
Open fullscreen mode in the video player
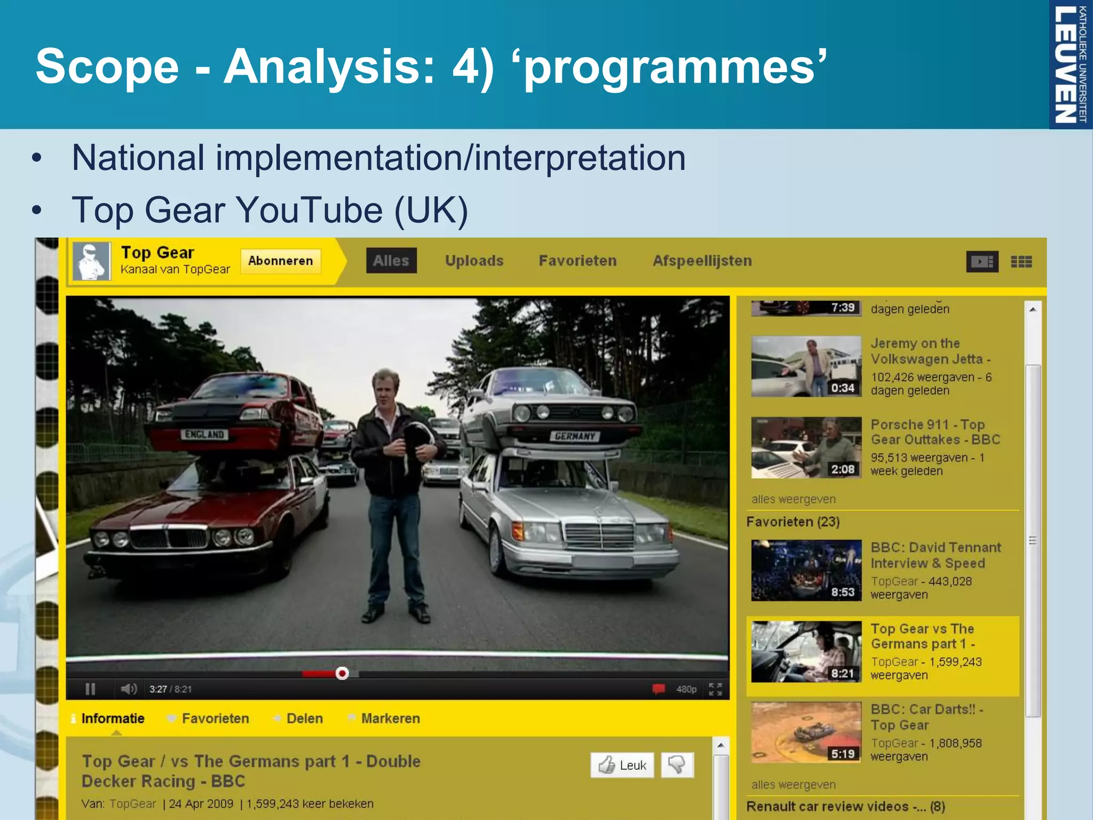pyautogui.click(x=715, y=689)
